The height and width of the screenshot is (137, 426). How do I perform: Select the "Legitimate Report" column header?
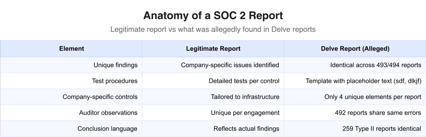click(213, 49)
